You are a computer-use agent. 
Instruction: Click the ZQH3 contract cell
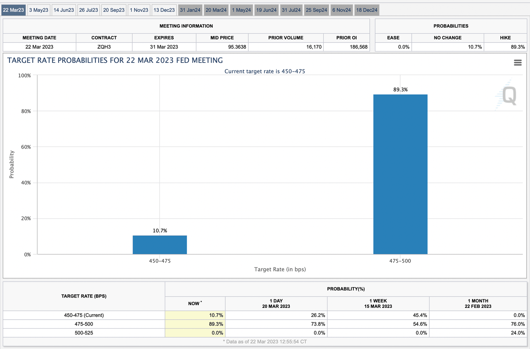pos(104,47)
